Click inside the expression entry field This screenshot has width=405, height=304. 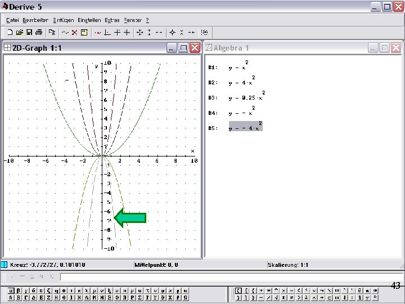pyautogui.click(x=232, y=276)
